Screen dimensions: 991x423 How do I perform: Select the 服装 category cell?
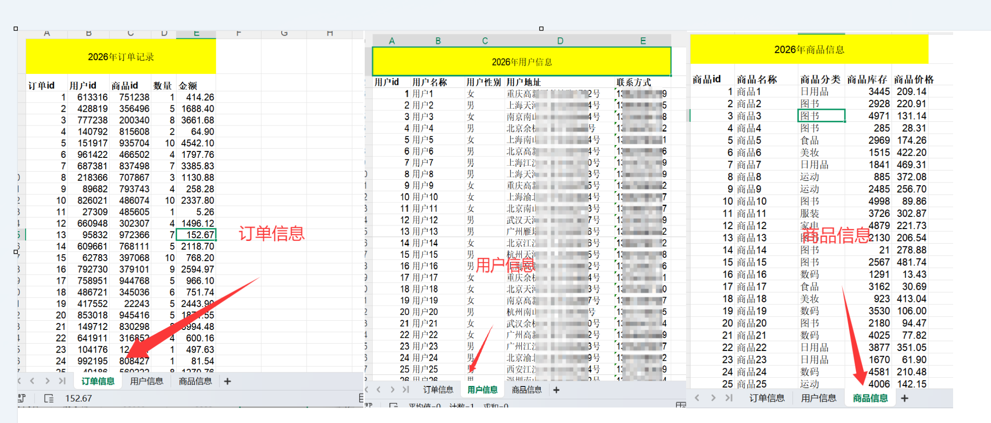[x=821, y=213]
